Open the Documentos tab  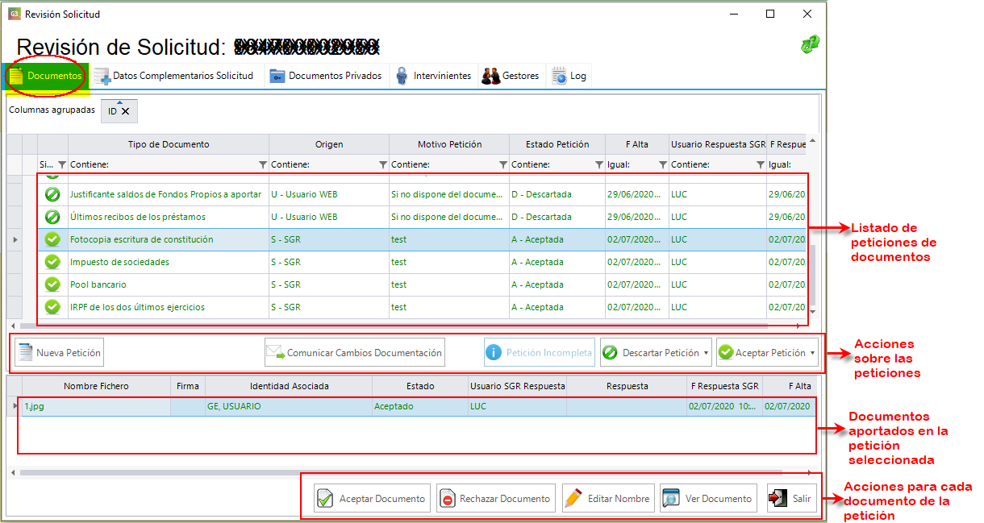pyautogui.click(x=45, y=76)
